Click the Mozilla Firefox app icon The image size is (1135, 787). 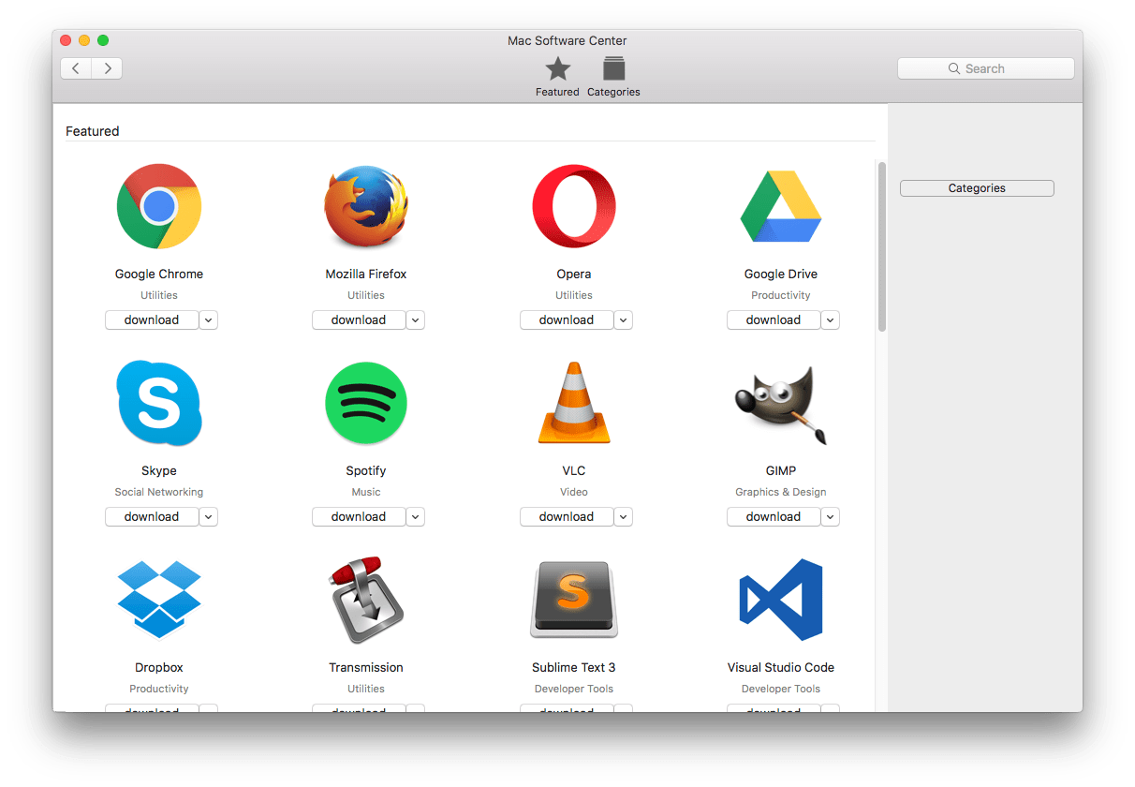366,206
